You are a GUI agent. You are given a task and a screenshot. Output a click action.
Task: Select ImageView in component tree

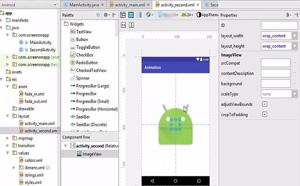(x=92, y=154)
